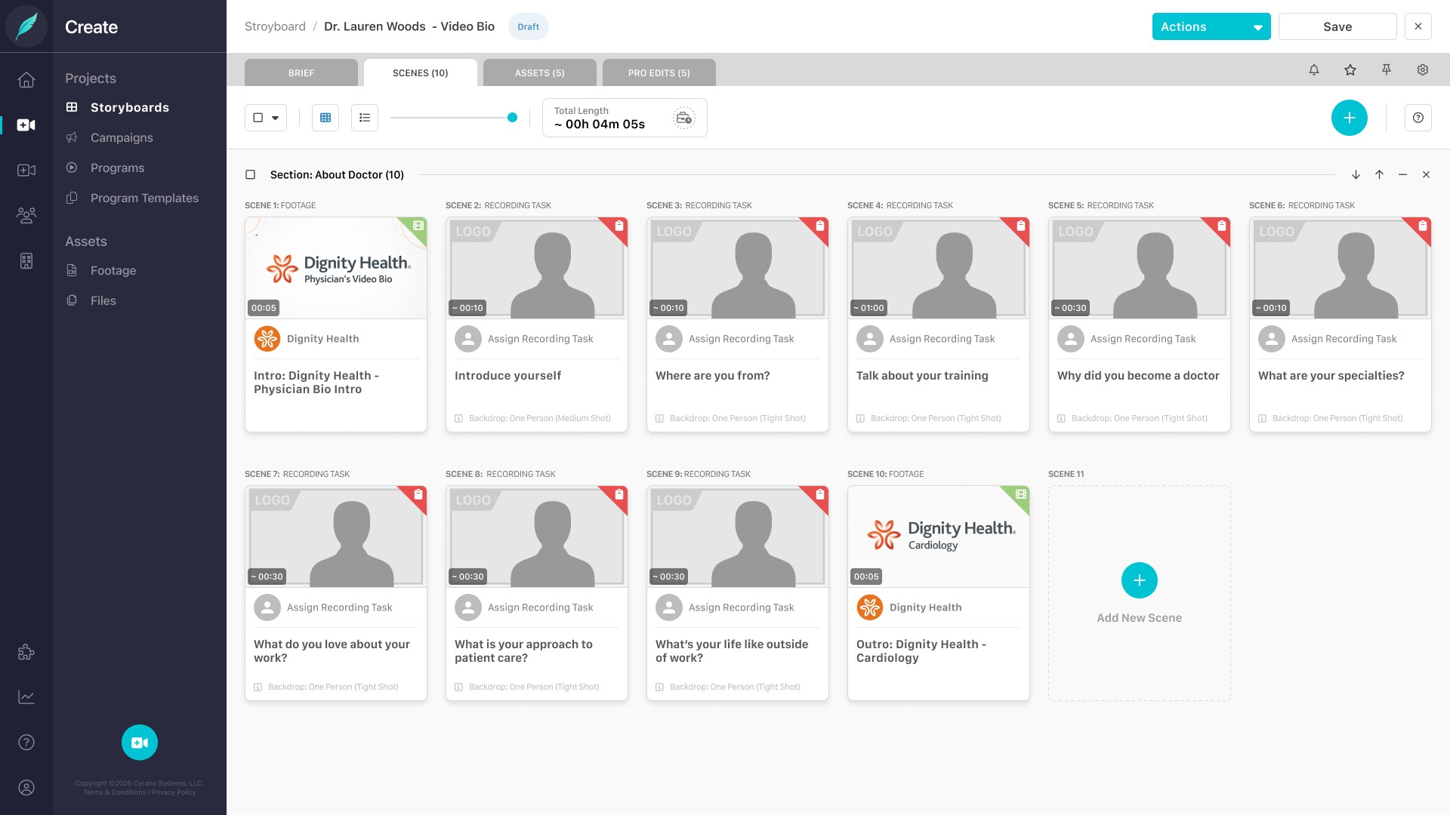The image size is (1450, 815).
Task: Open Program Templates in the sidebar
Action: click(x=144, y=198)
